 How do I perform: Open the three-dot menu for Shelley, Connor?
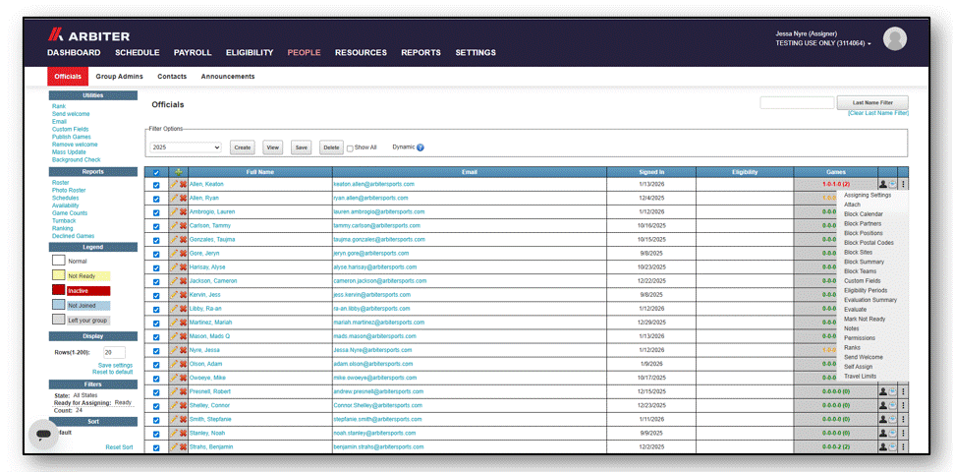(x=903, y=406)
